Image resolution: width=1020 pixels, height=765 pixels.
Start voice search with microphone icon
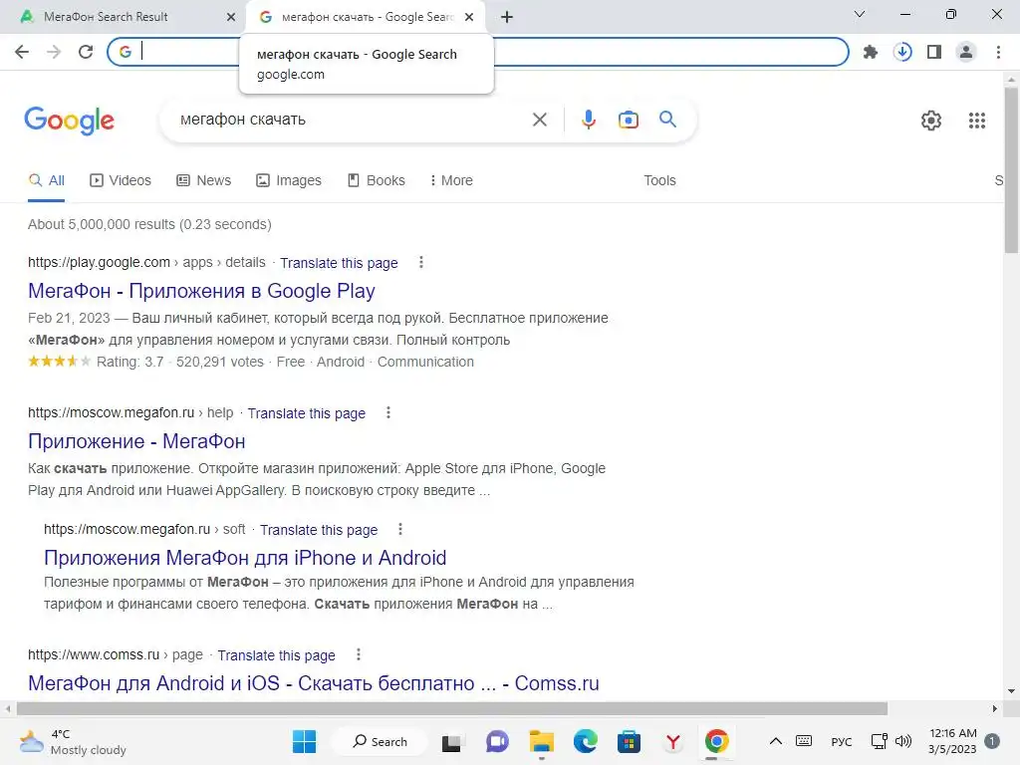click(x=588, y=120)
